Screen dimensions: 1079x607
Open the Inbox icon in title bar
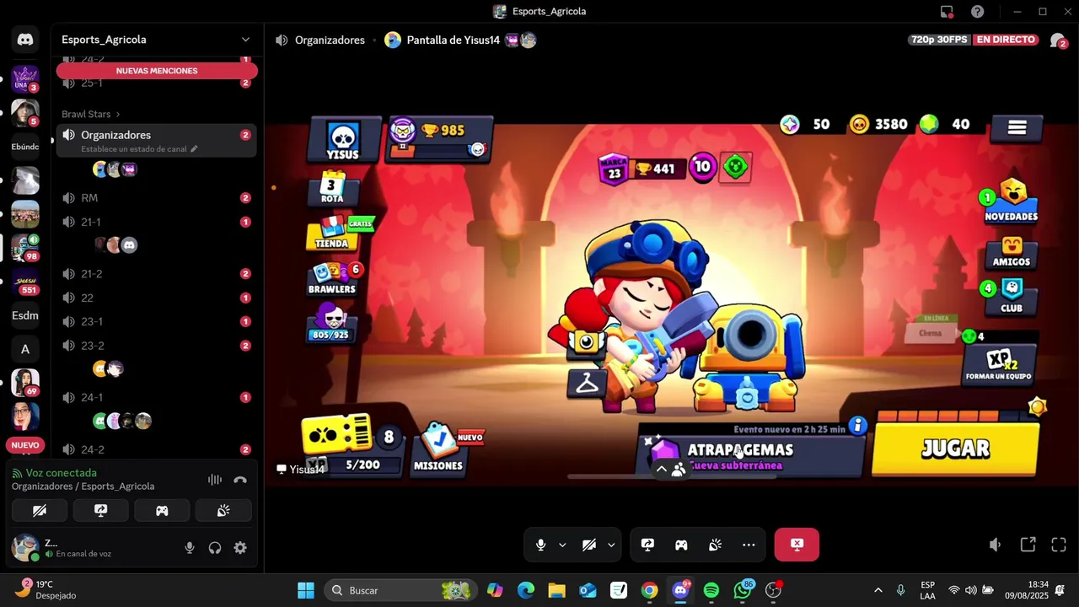pyautogui.click(x=947, y=12)
